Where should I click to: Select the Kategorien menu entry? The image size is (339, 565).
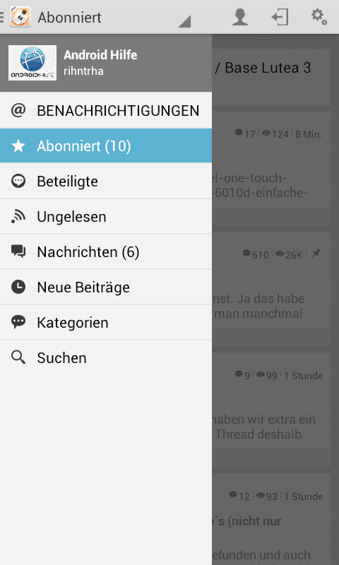(x=106, y=323)
